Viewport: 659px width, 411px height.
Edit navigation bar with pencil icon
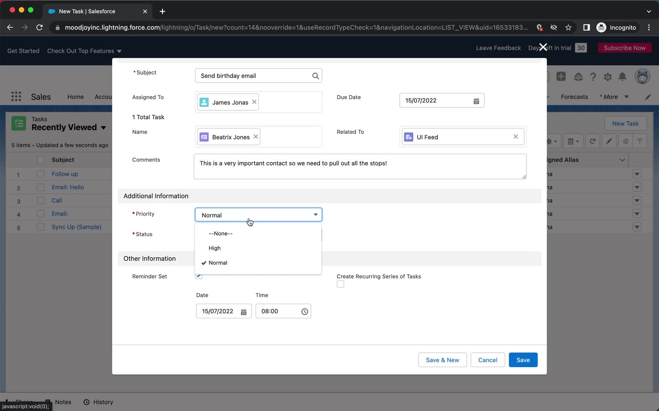(648, 97)
